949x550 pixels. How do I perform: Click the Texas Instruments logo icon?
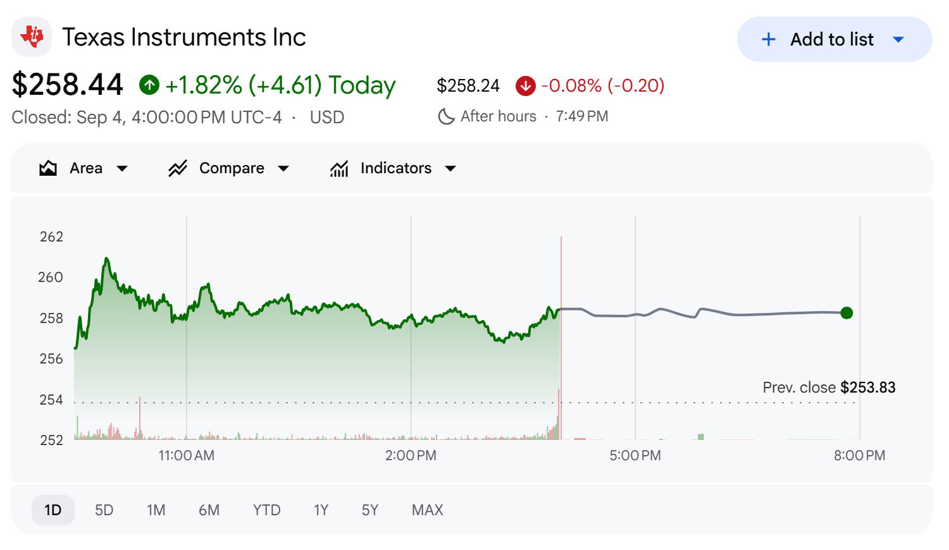32,37
